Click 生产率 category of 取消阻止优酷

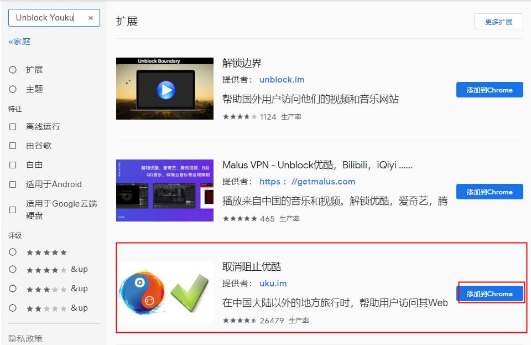point(299,321)
